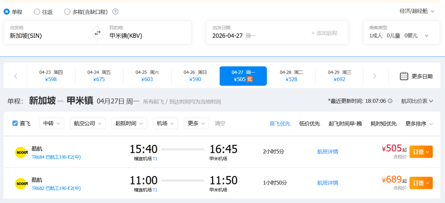Open the 起抵时间 time filter dropdown
Screen dimensions: 445x203
tap(129, 123)
